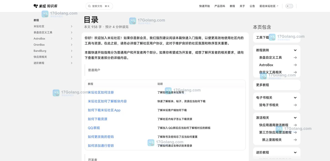This screenshot has height=161, width=330.
Task: Click arrow icon beside 弦电子书相关
Action: 295,105
